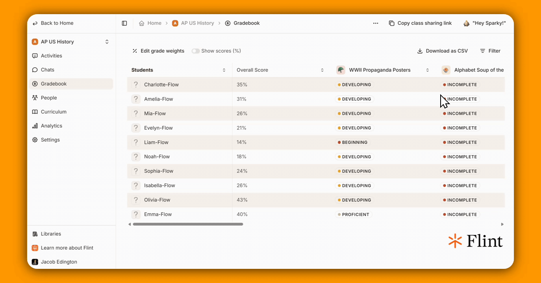
Task: Click Charlotte-Flow's INCOMPLETE badge
Action: pyautogui.click(x=460, y=85)
